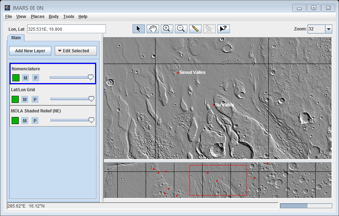Click the Add New Layer button
Viewport: 339px width, 216px height.
(30, 51)
